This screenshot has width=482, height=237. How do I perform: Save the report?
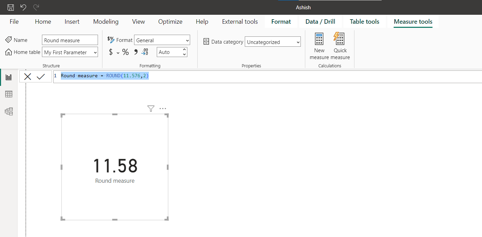10,7
